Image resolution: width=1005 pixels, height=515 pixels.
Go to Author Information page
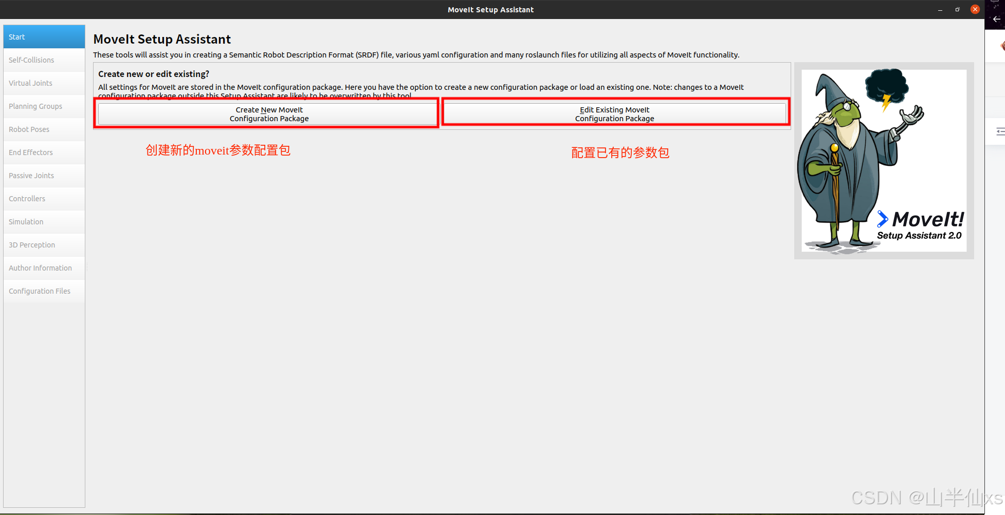[44, 268]
